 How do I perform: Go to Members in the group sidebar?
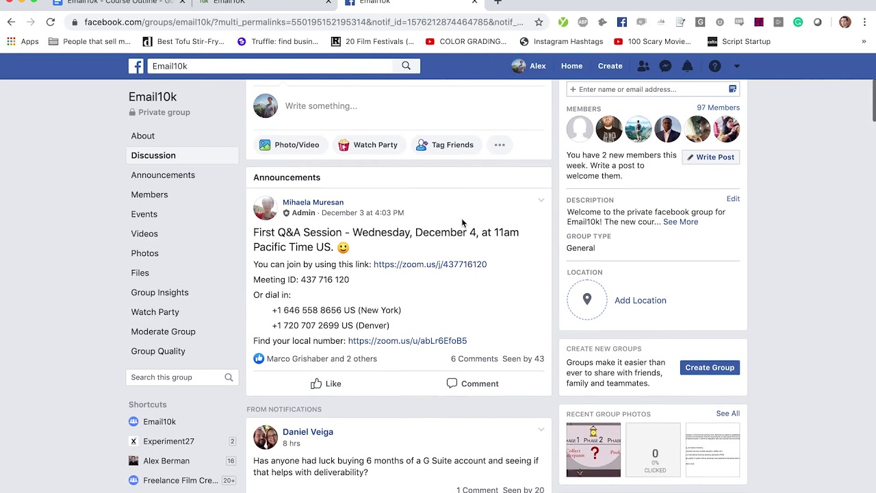click(149, 194)
